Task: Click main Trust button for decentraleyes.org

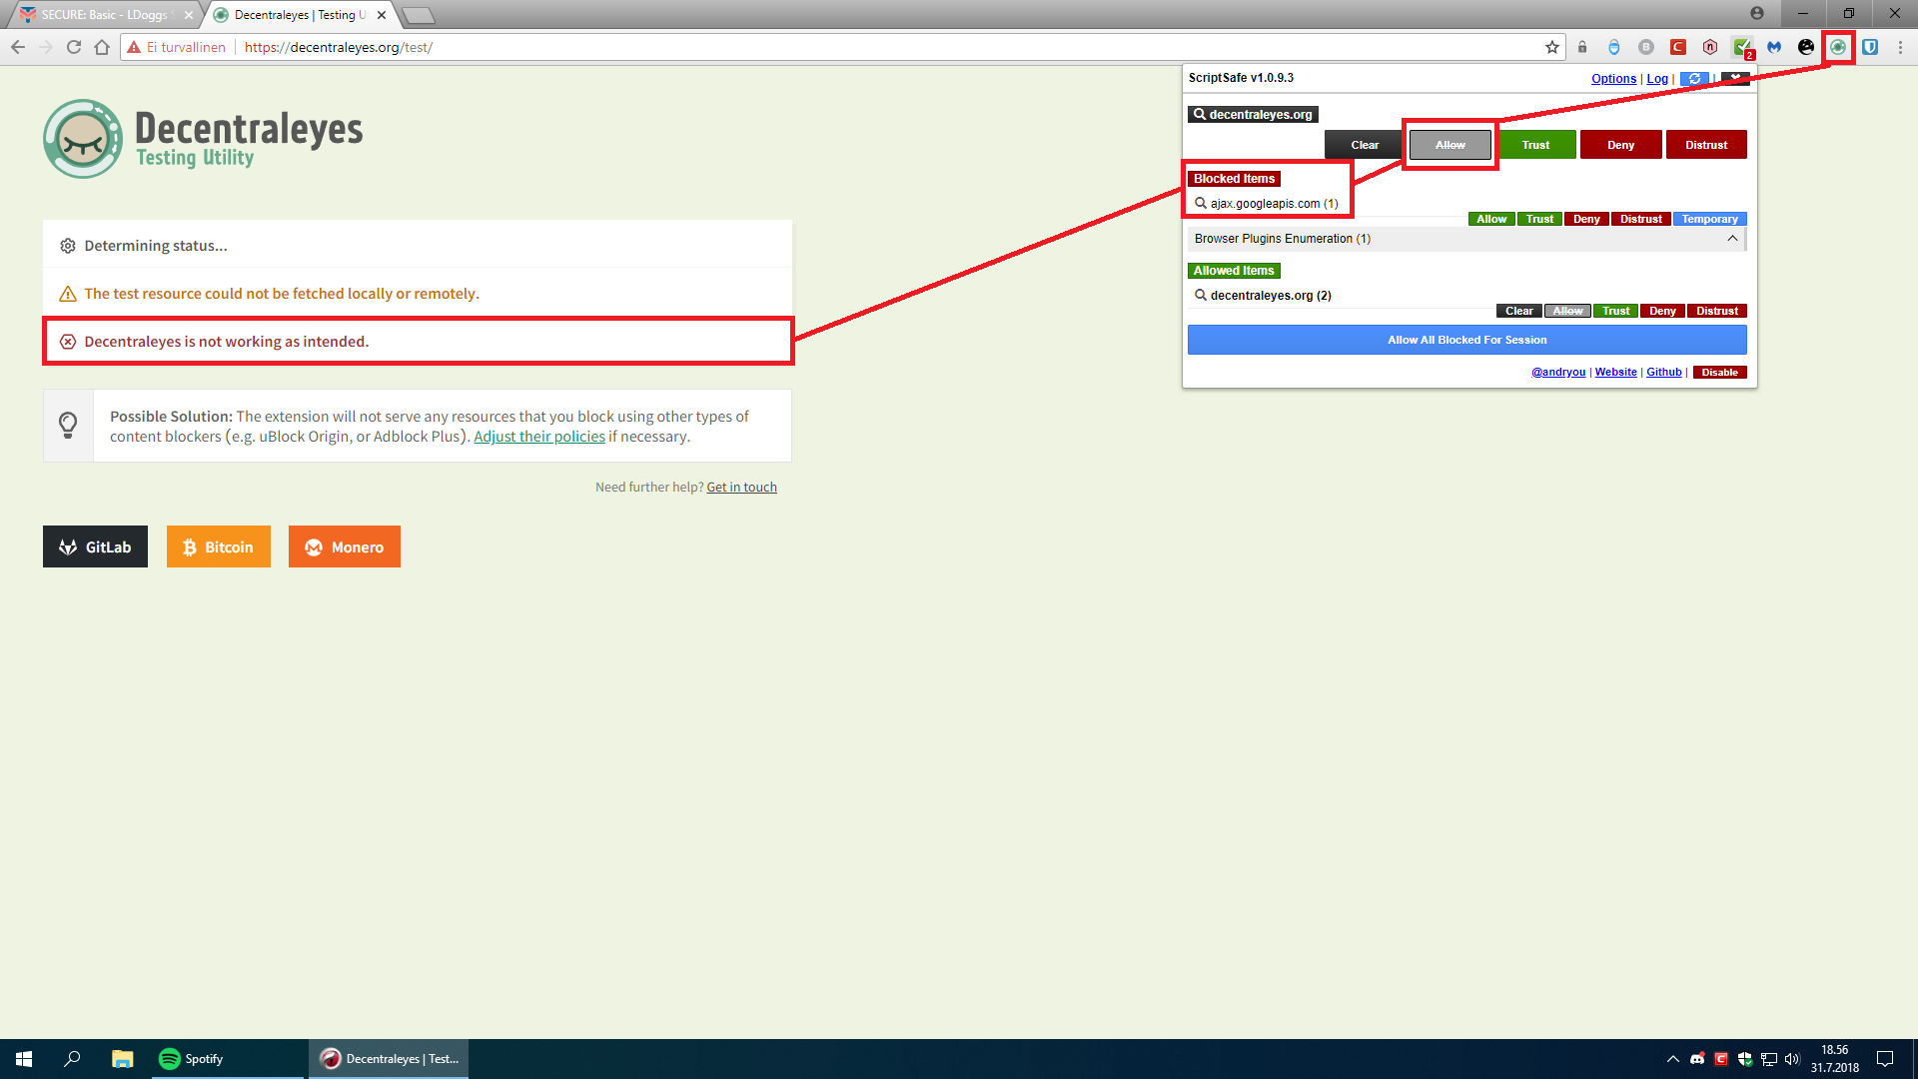Action: pos(1535,145)
